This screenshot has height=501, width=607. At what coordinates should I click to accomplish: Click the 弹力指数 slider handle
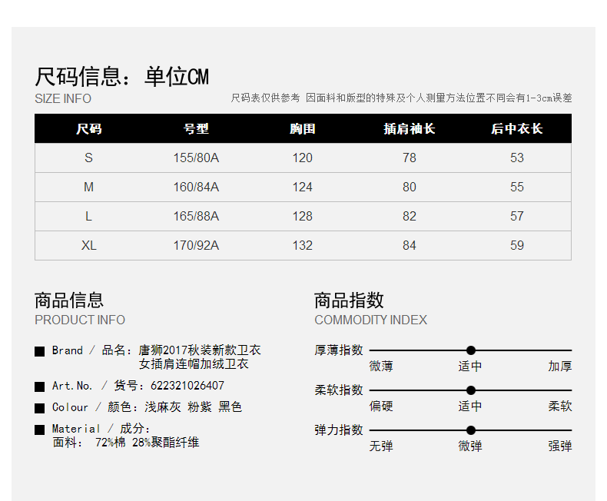pos(471,430)
